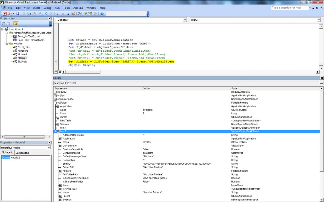Open the (General) object dropdown
This screenshot has height=202, width=324.
(x=185, y=20)
